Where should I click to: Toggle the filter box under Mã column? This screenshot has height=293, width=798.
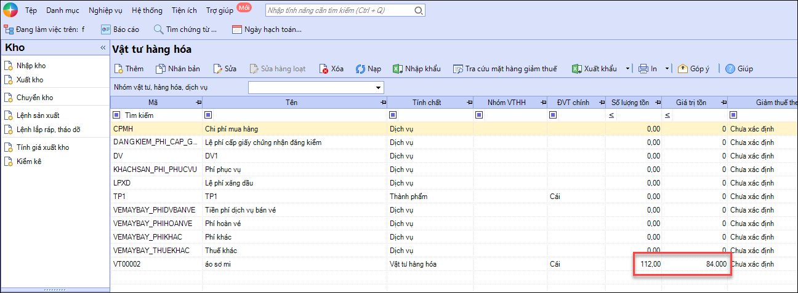tap(116, 115)
